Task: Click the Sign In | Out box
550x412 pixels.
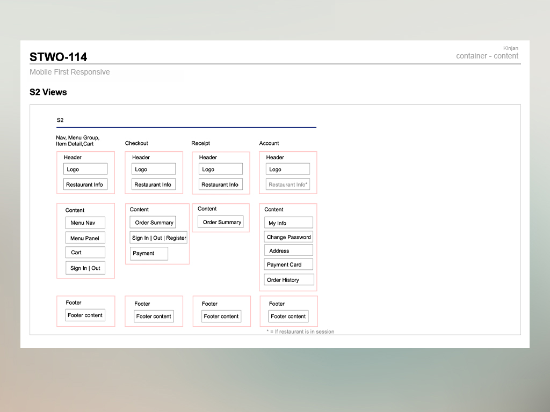Action: [85, 268]
